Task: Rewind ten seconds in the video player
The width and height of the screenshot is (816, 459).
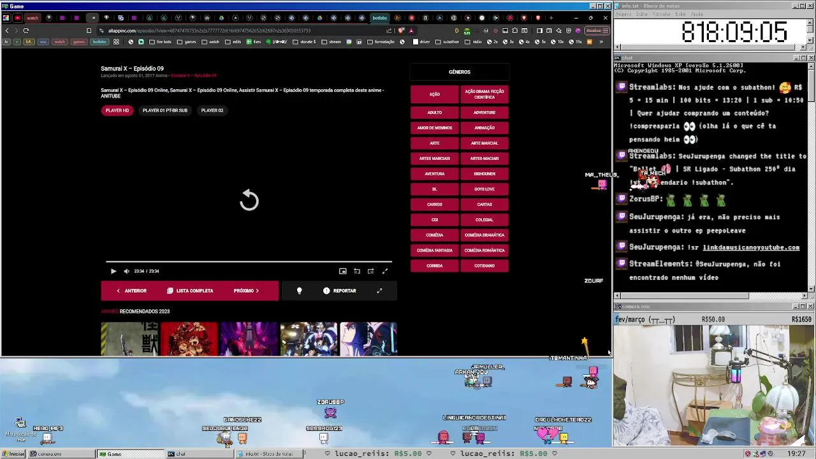Action: click(x=357, y=271)
